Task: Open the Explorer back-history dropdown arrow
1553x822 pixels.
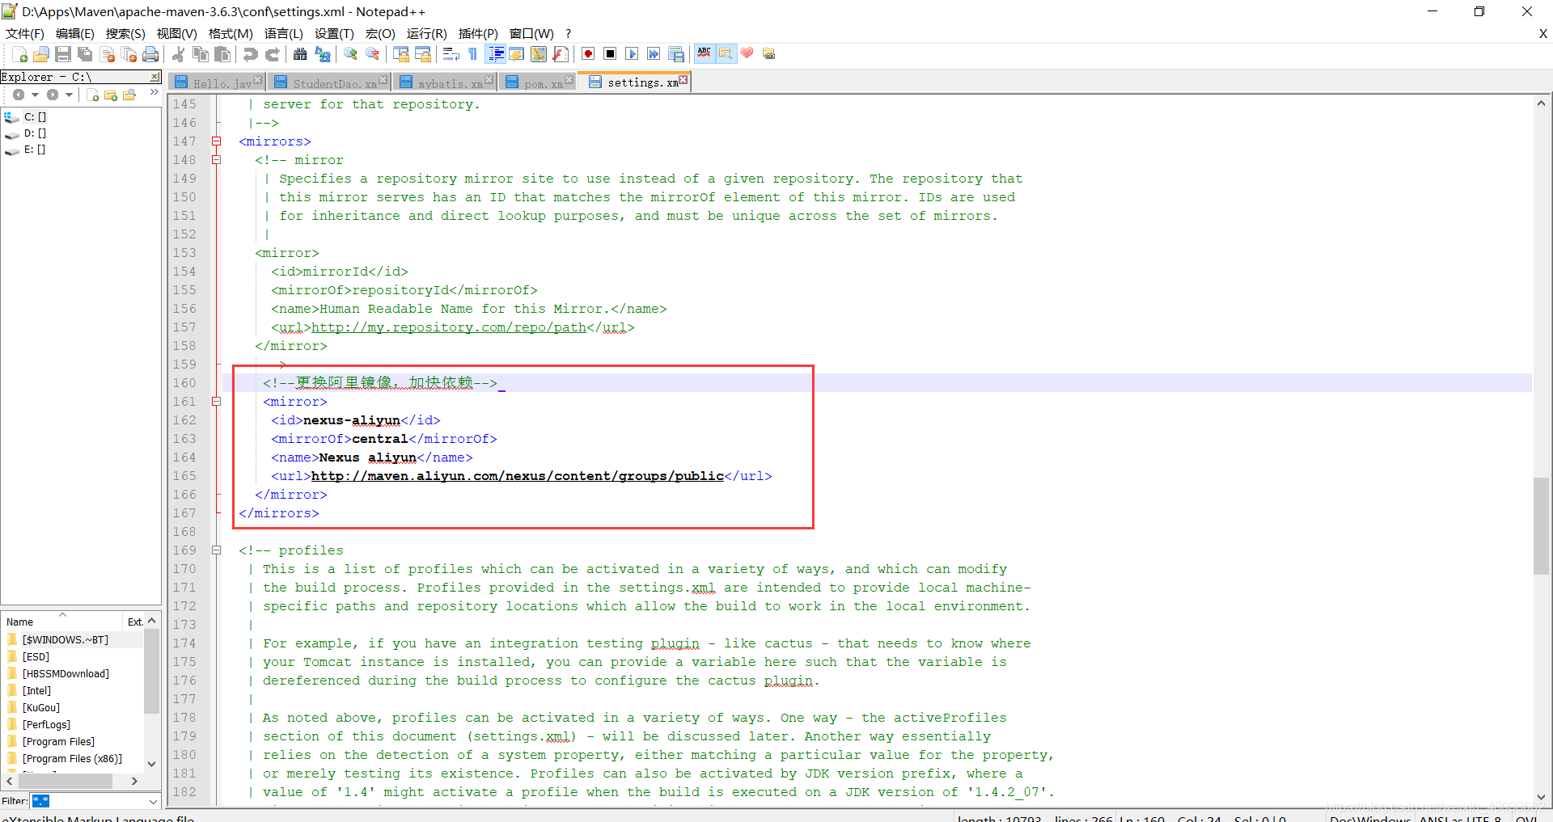Action: [x=35, y=95]
